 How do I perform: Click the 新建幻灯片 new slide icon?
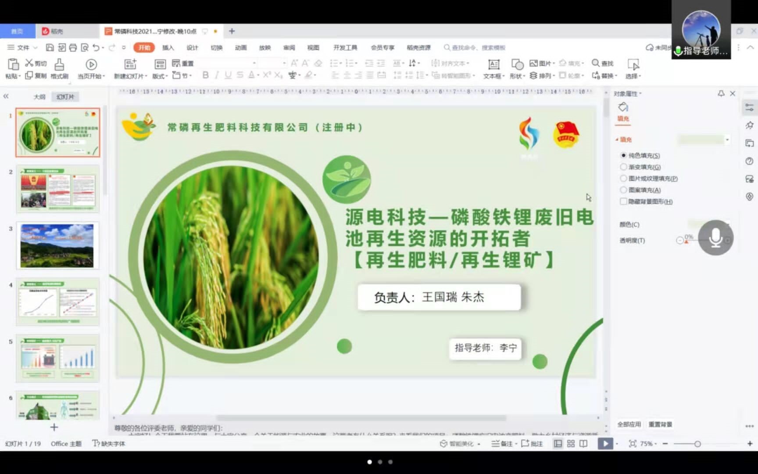pyautogui.click(x=130, y=65)
